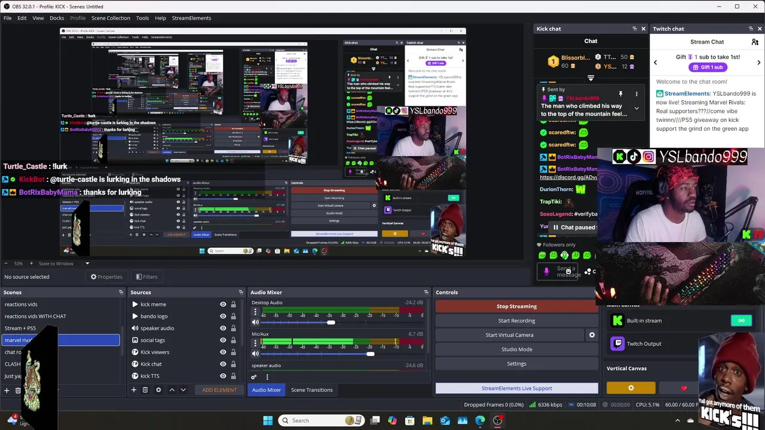The image size is (765, 430).
Task: Toggle visibility of speaker audio source
Action: (x=223, y=328)
